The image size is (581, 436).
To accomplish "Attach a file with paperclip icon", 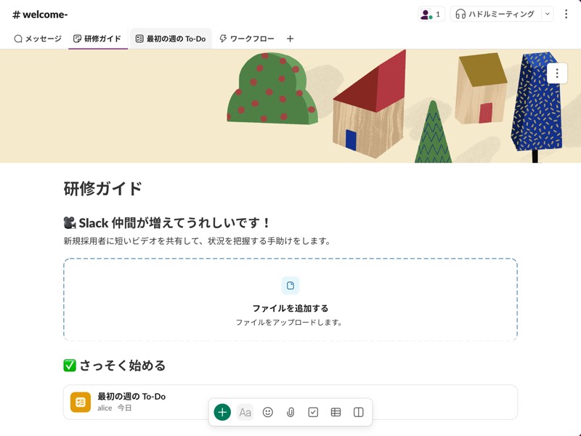I will pyautogui.click(x=290, y=412).
